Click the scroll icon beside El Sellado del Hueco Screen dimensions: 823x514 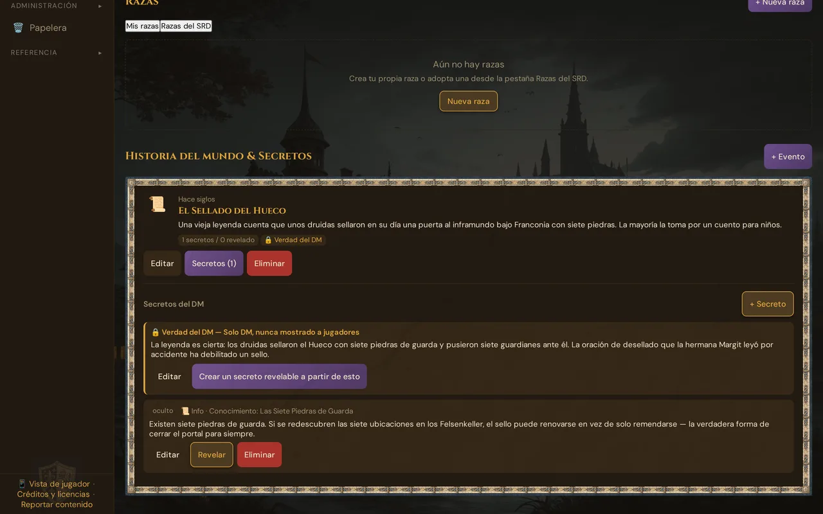tap(157, 204)
